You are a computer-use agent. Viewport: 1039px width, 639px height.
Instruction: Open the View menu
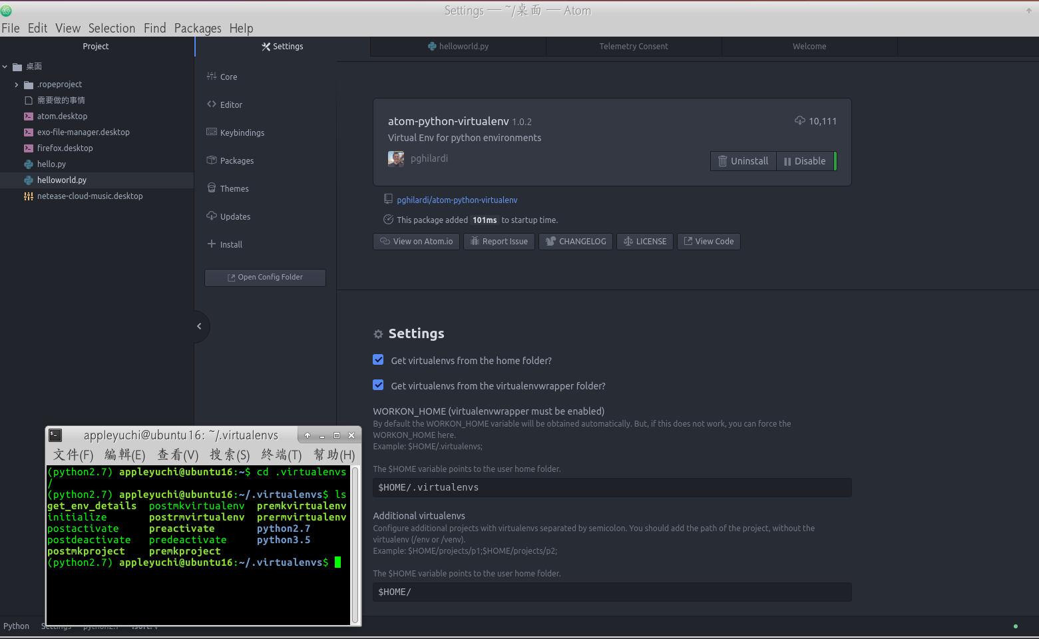68,28
